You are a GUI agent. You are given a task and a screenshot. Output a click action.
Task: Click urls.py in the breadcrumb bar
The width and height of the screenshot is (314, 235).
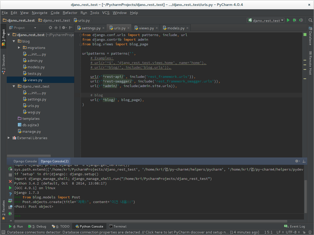(x=82, y=20)
